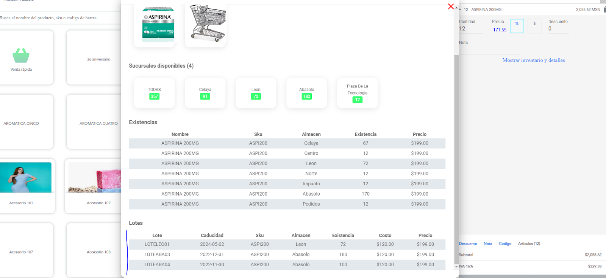Select the Celaya branch card
The width and height of the screenshot is (606, 278).
[205, 93]
